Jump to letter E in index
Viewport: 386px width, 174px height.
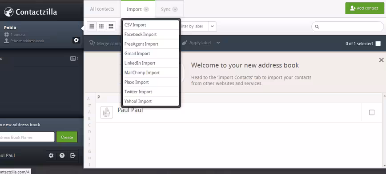tap(89, 138)
